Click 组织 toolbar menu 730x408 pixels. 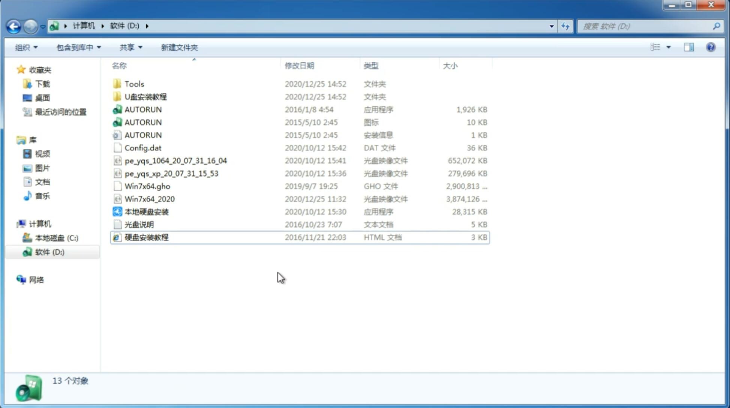point(26,46)
